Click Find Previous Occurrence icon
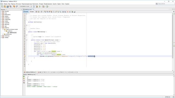The image size is (175, 98). (x=47, y=12)
